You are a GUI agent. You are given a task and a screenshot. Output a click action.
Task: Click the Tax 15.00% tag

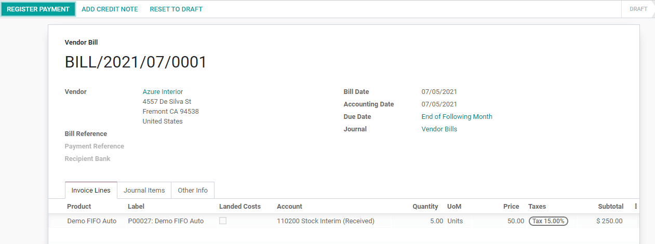pyautogui.click(x=548, y=221)
